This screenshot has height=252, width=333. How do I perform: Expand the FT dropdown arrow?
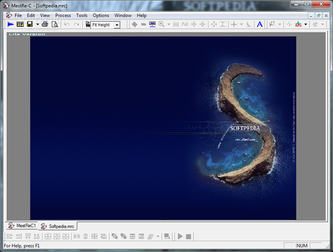280,24
